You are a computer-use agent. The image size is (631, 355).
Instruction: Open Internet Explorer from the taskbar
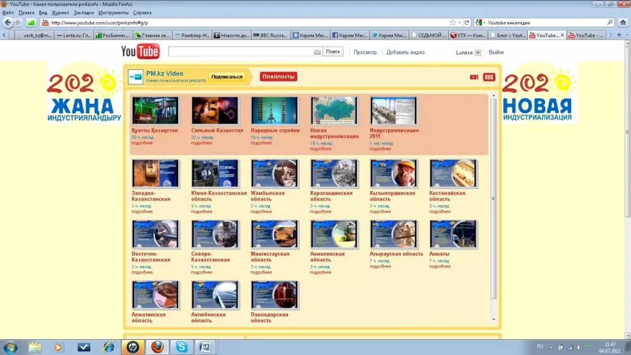coord(109,347)
